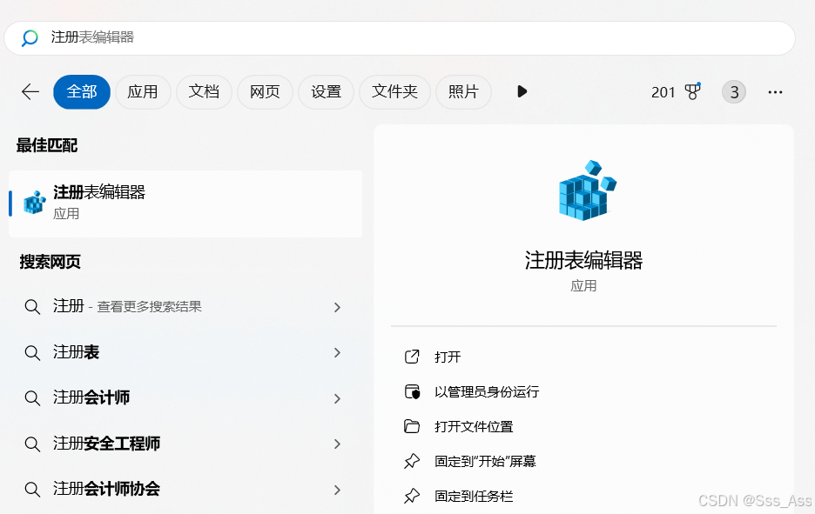Expand chevron for 注册安全工程师 suggestion
Screen dimensions: 815x514
337,444
